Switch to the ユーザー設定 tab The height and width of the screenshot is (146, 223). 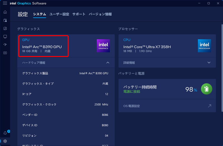click(59, 14)
